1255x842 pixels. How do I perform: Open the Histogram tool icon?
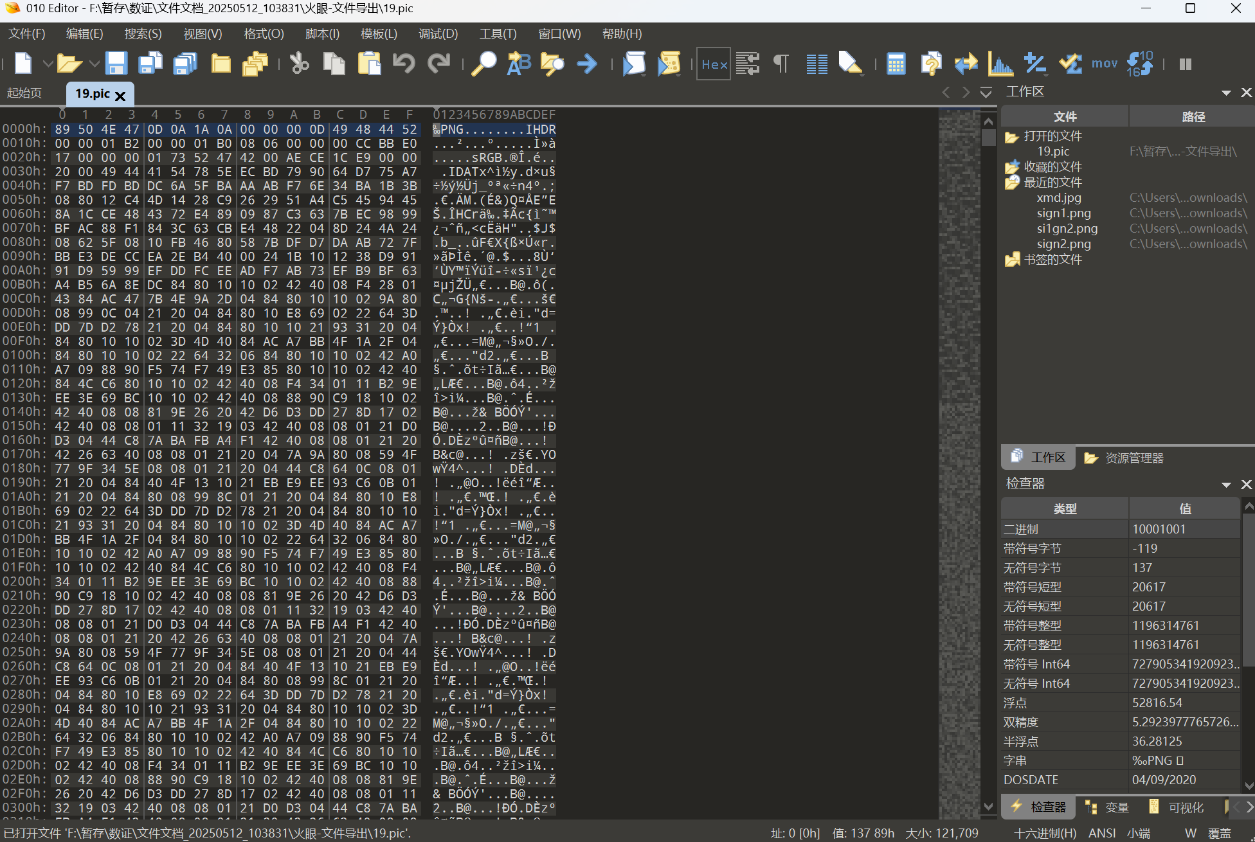point(1000,64)
